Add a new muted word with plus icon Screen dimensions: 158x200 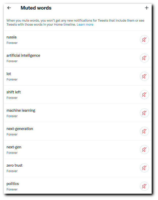point(146,8)
